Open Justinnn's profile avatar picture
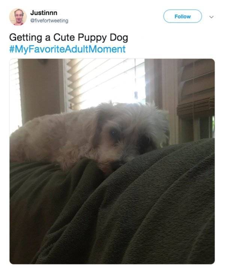 coord(18,17)
